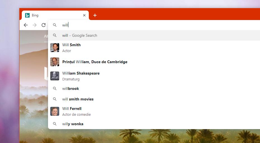Click the address bar containing 'will'
Viewport: 260px width, 143px height.
pyautogui.click(x=154, y=25)
